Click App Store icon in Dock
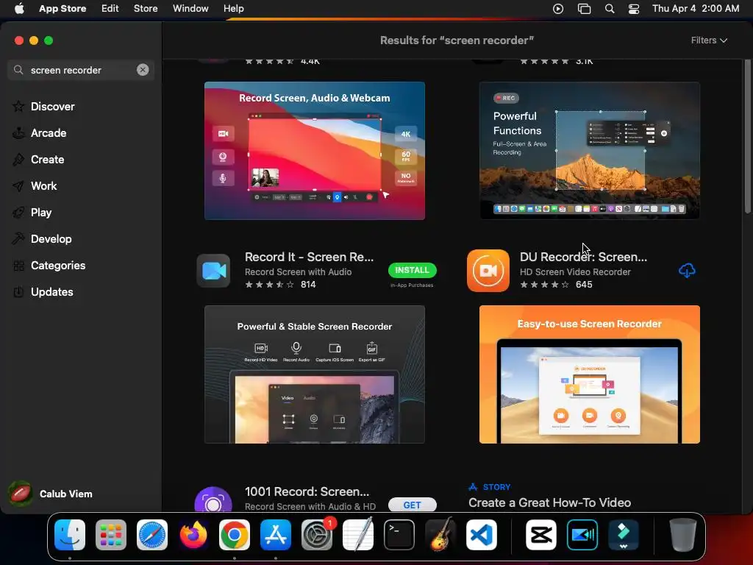The image size is (753, 565). [x=276, y=535]
